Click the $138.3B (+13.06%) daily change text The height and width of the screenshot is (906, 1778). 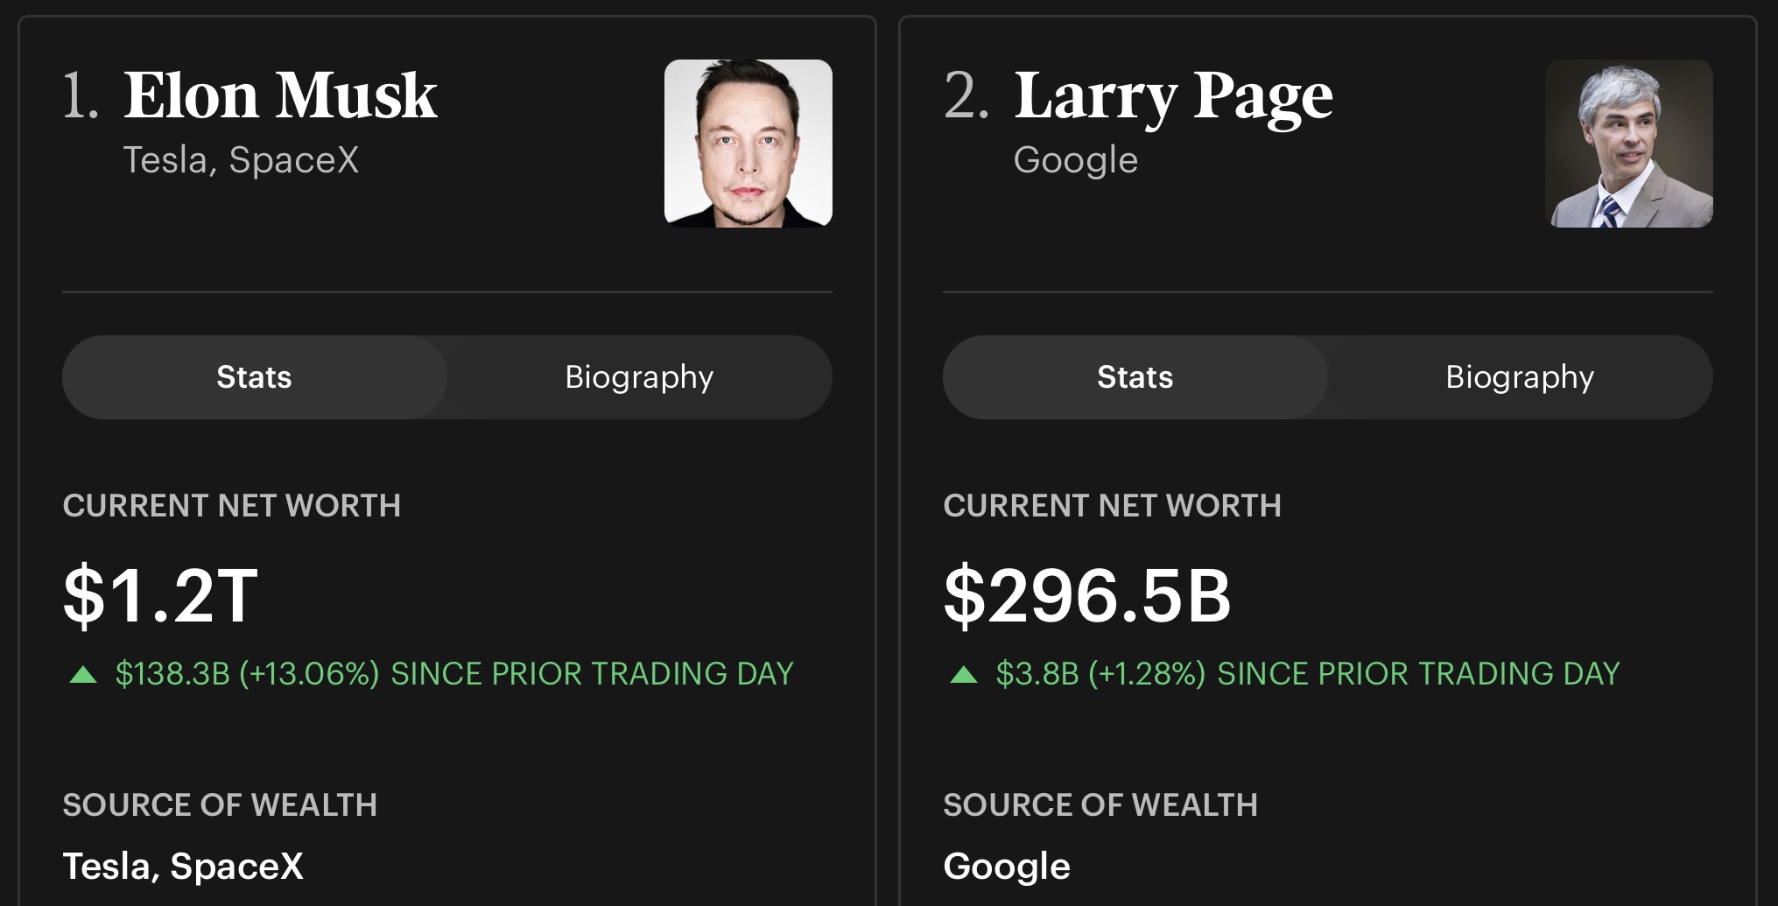247,674
